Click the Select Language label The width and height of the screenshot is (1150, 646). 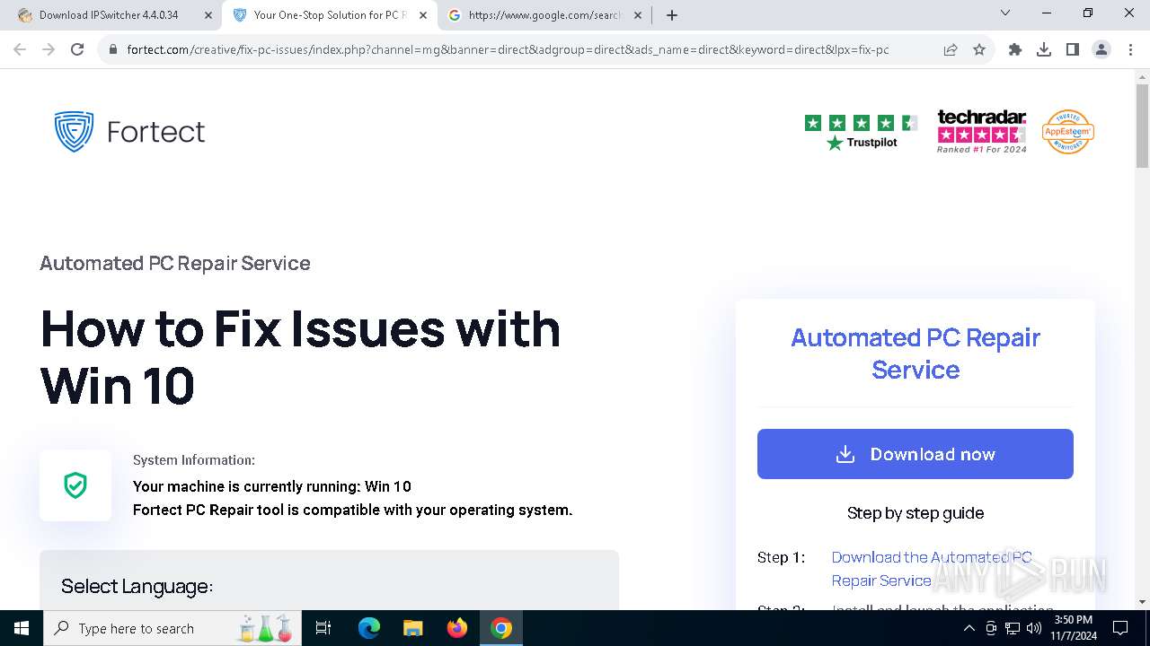[137, 587]
